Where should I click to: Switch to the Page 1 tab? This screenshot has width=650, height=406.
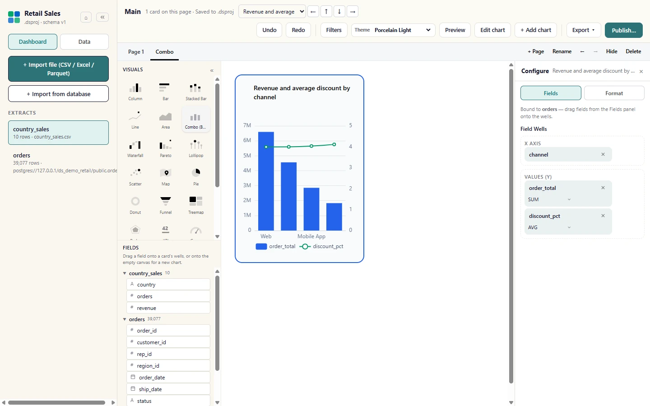[x=136, y=52]
